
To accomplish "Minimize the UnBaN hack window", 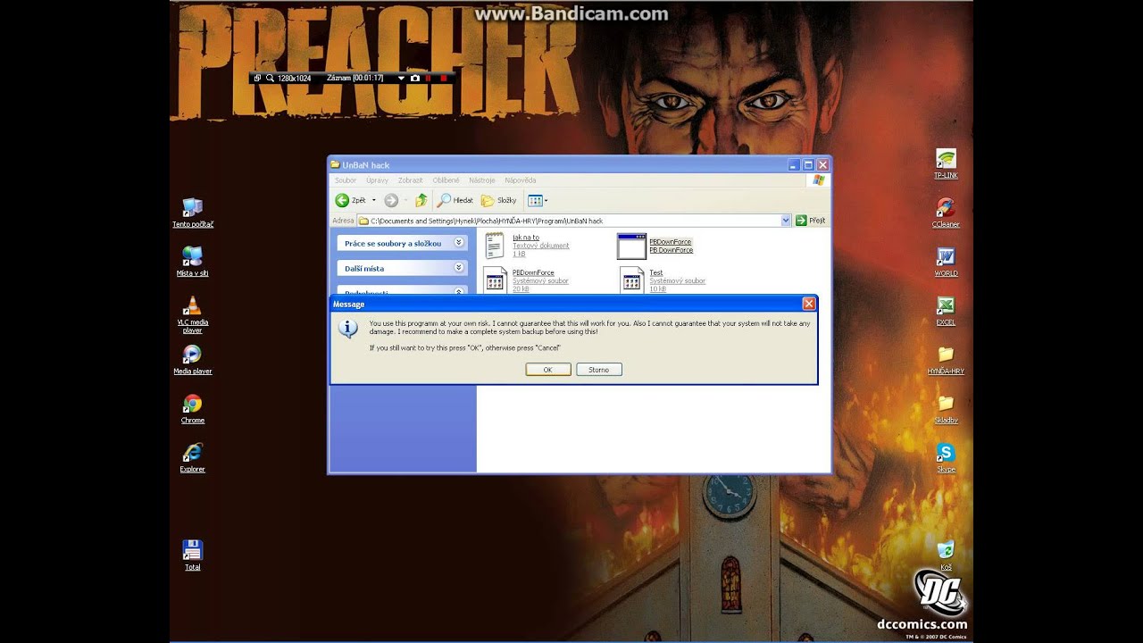I will pyautogui.click(x=794, y=164).
